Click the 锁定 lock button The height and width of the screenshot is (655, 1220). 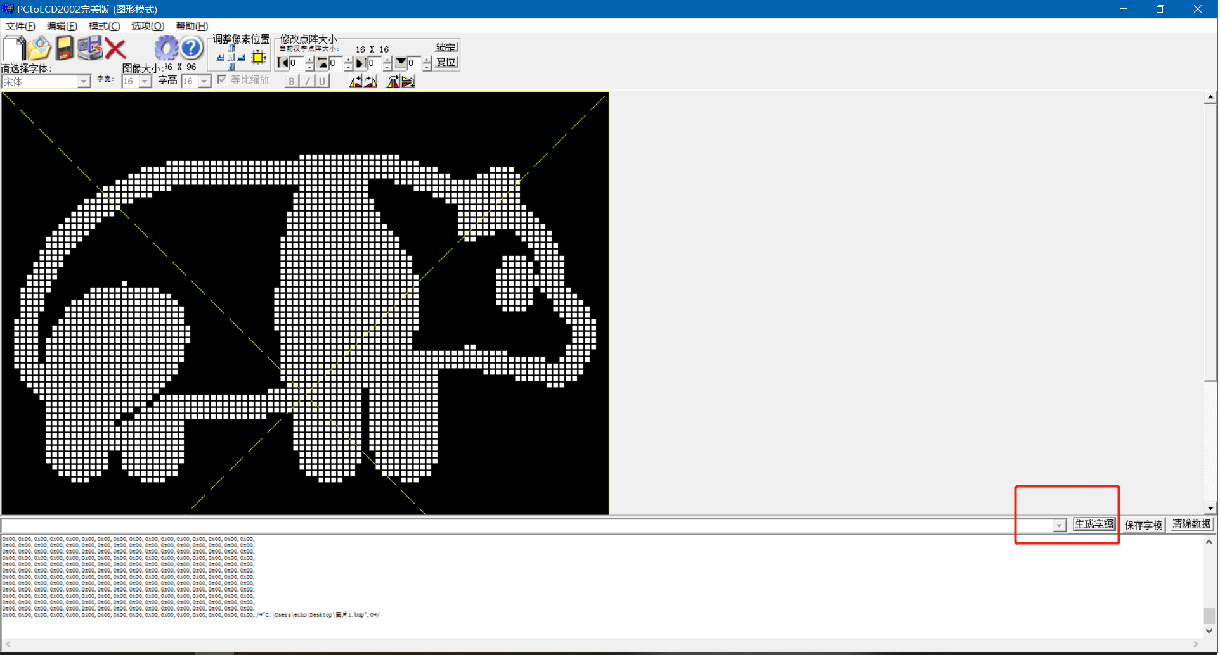point(446,47)
